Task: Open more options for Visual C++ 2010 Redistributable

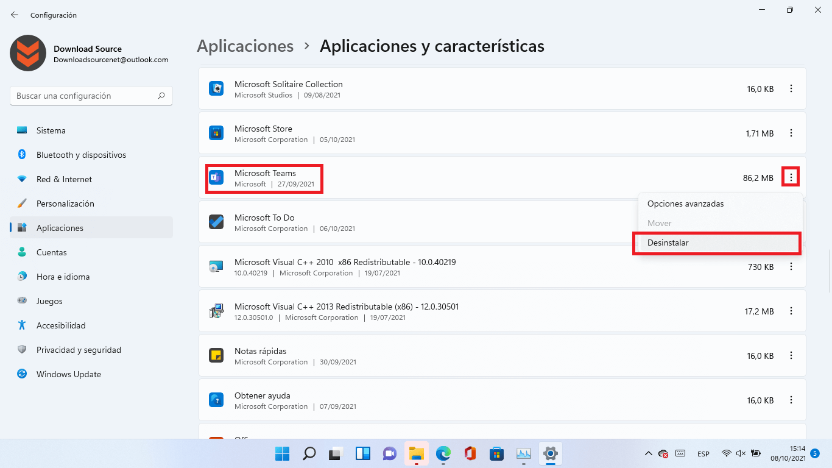Action: pos(791,266)
